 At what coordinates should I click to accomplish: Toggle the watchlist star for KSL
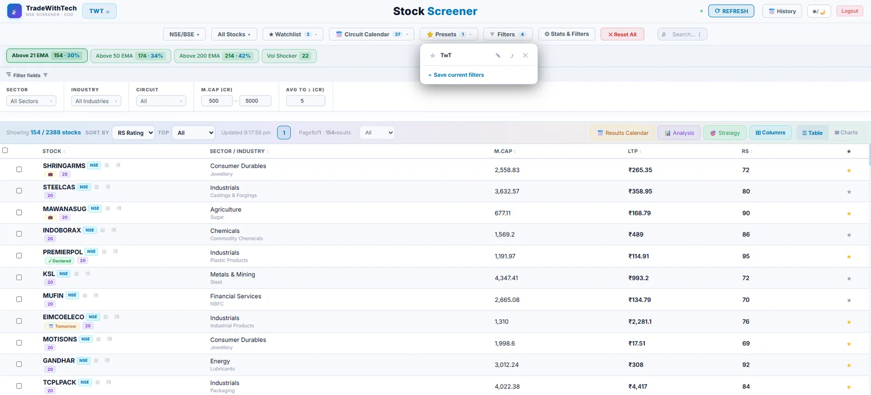coord(849,279)
